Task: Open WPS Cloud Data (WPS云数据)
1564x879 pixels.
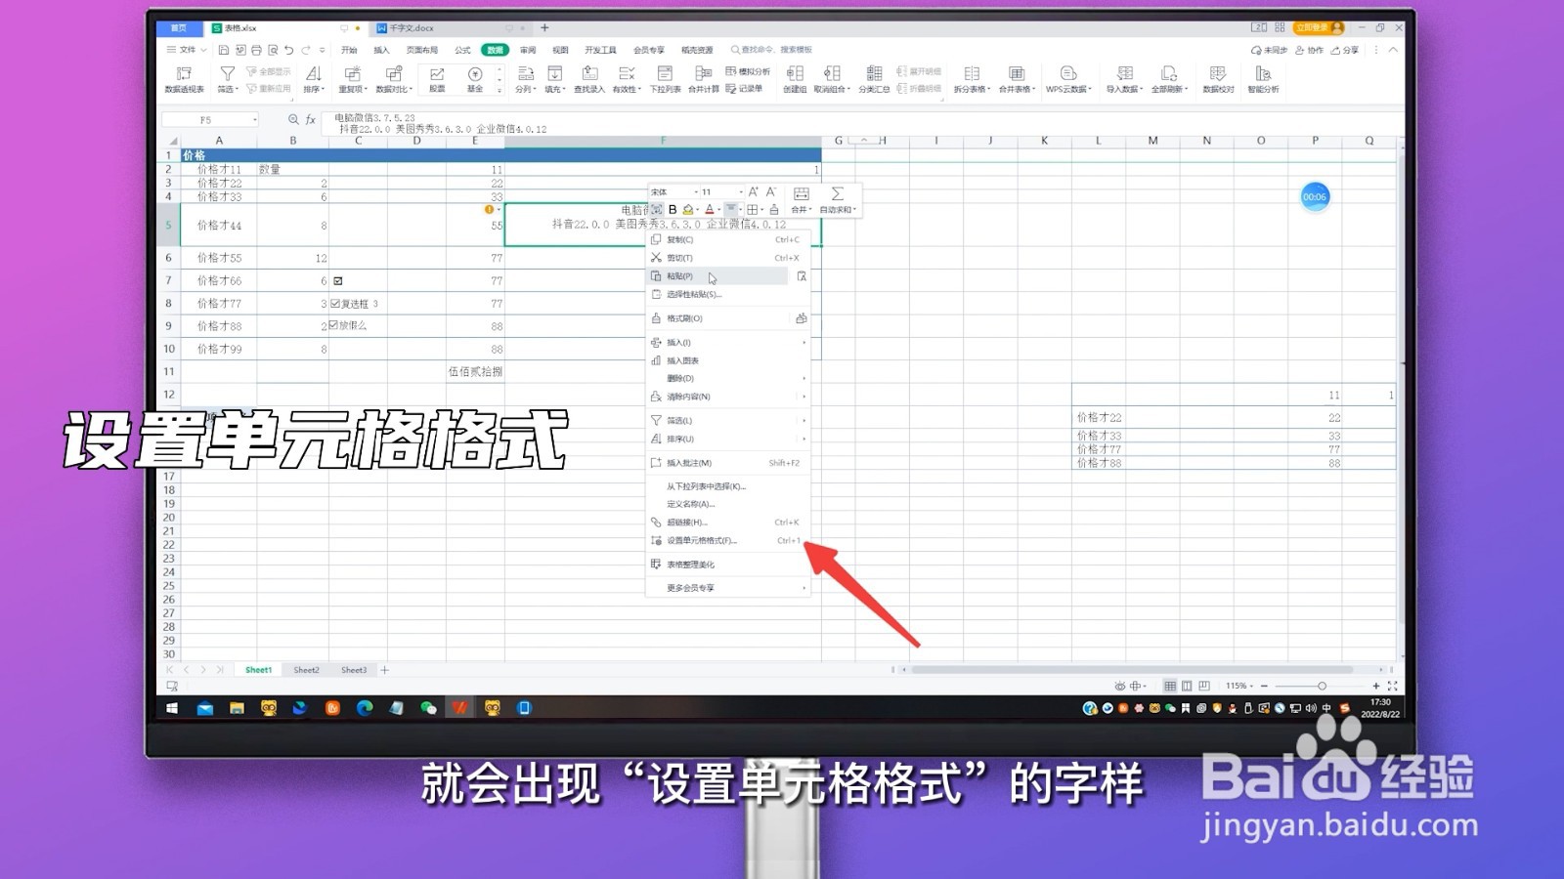Action: 1068,79
